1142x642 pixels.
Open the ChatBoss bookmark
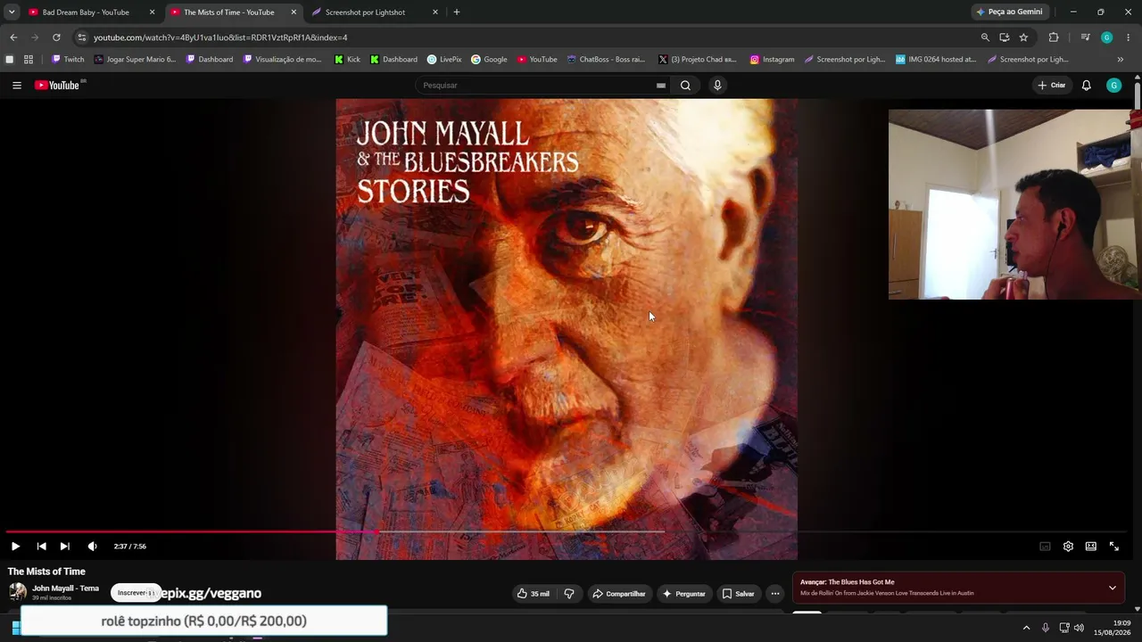pos(607,60)
